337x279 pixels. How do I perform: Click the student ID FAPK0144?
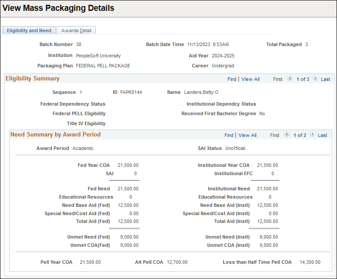coord(131,92)
